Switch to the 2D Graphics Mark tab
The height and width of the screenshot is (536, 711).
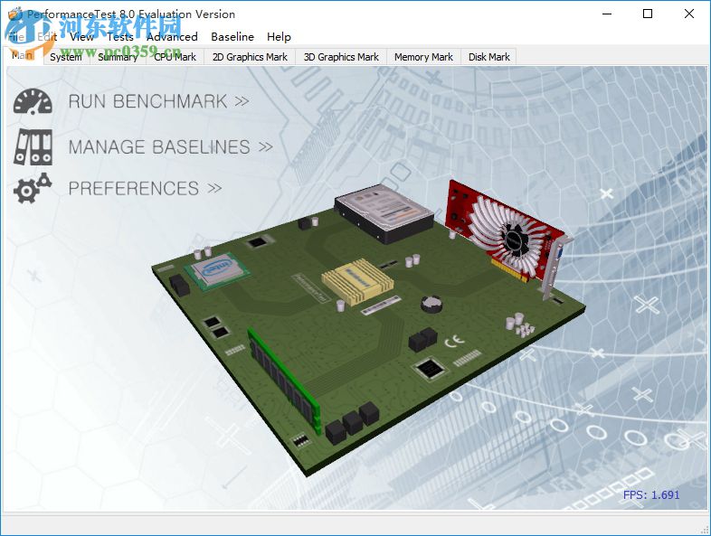tap(250, 57)
